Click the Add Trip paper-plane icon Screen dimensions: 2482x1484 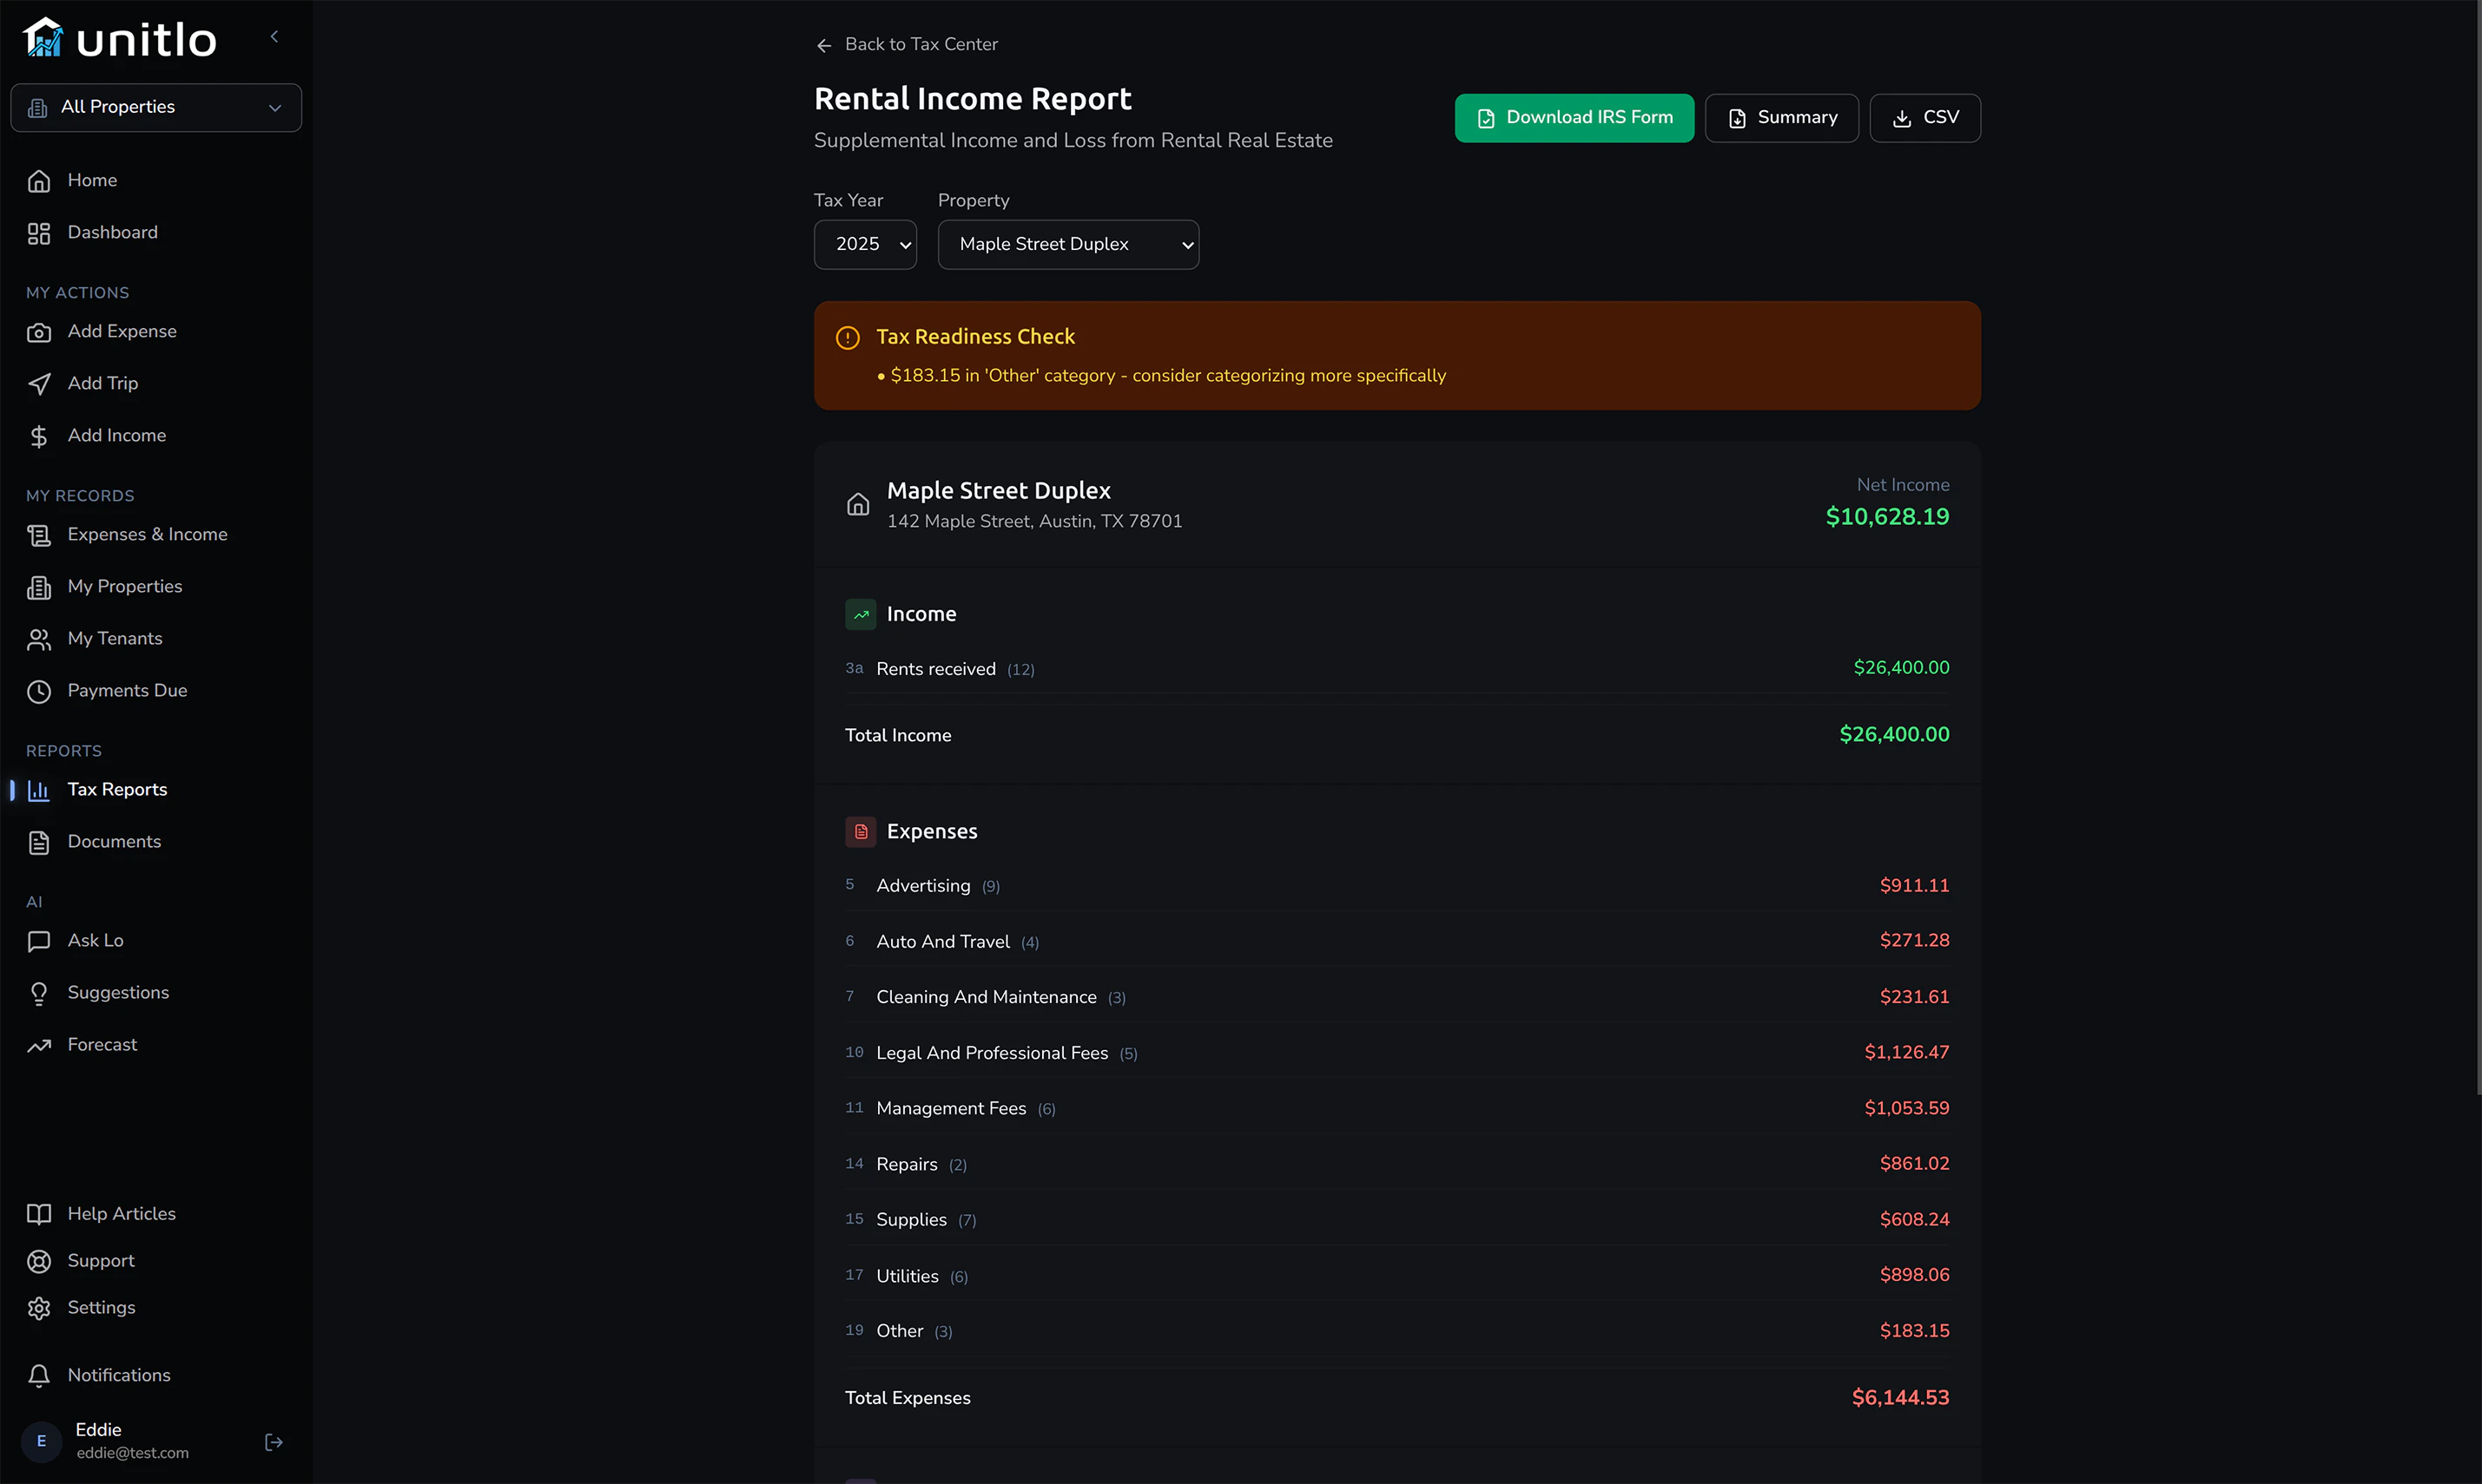pyautogui.click(x=39, y=384)
